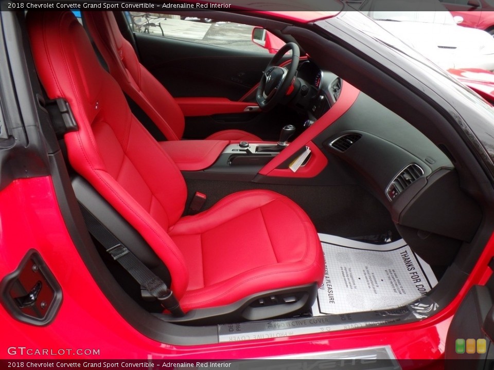Click the top caption '2018 Chevrolet Corvette Grand Sport Convertible'
Screen dimensions: 494x370
click(x=81, y=5)
